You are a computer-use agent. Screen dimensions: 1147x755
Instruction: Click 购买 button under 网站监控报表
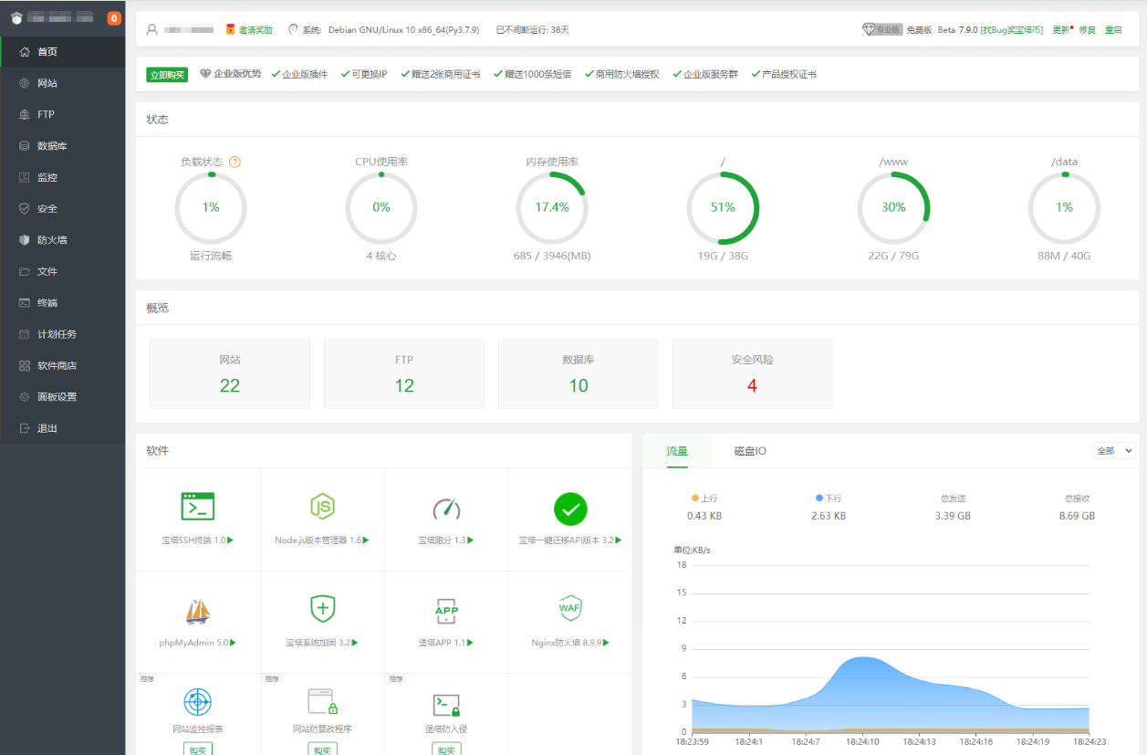pyautogui.click(x=198, y=750)
